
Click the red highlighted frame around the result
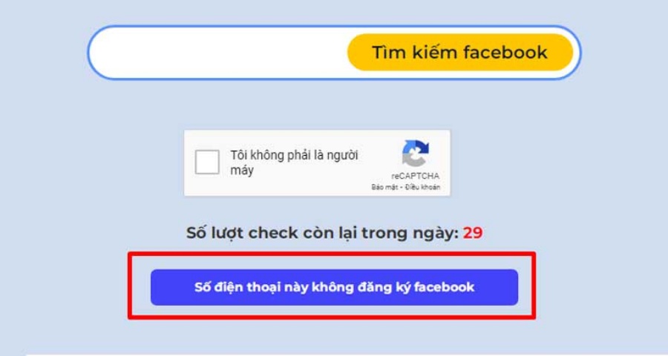332,254
